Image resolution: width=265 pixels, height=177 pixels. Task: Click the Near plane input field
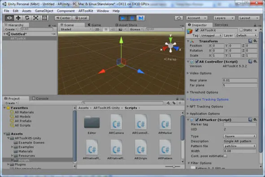point(239,80)
